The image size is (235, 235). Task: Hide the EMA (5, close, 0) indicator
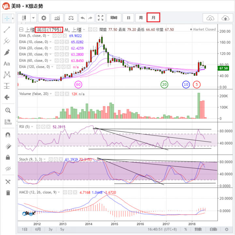point(55,36)
